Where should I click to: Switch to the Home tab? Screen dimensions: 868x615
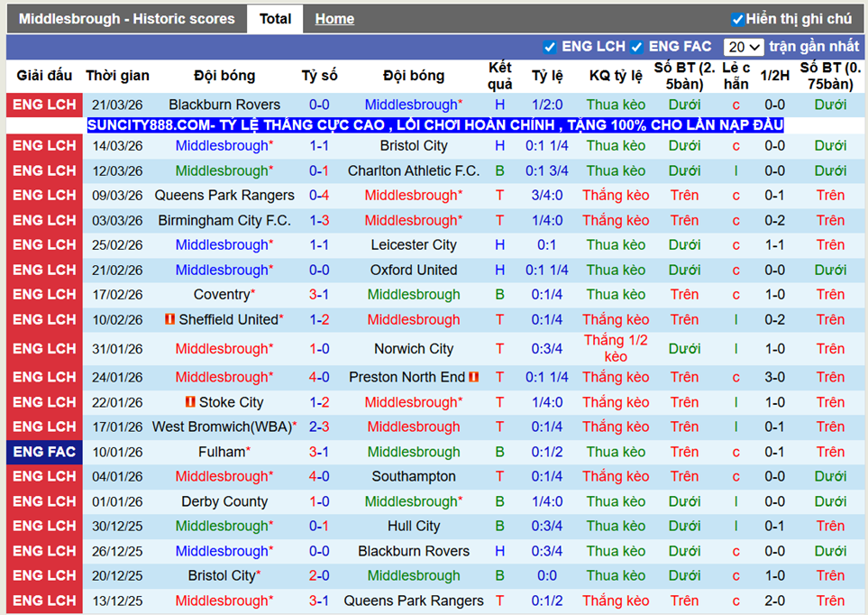[333, 18]
